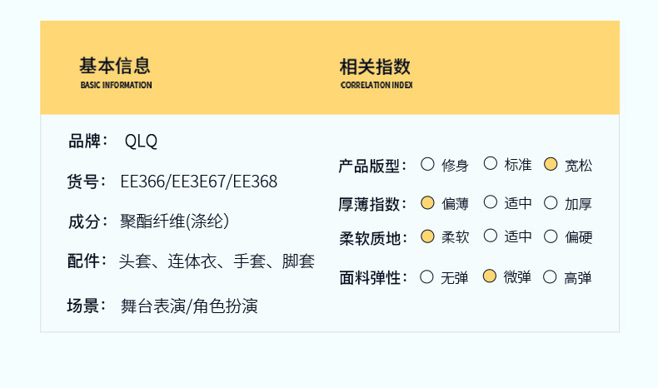
Task: Click the 产品版型 label
Action: (371, 165)
